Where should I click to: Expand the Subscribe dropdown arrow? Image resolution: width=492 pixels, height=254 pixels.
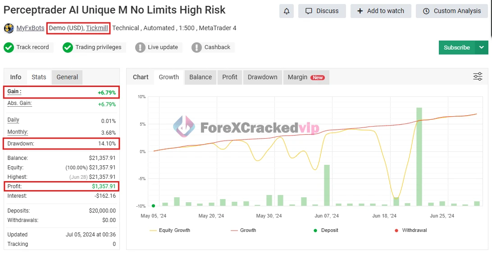click(x=482, y=48)
